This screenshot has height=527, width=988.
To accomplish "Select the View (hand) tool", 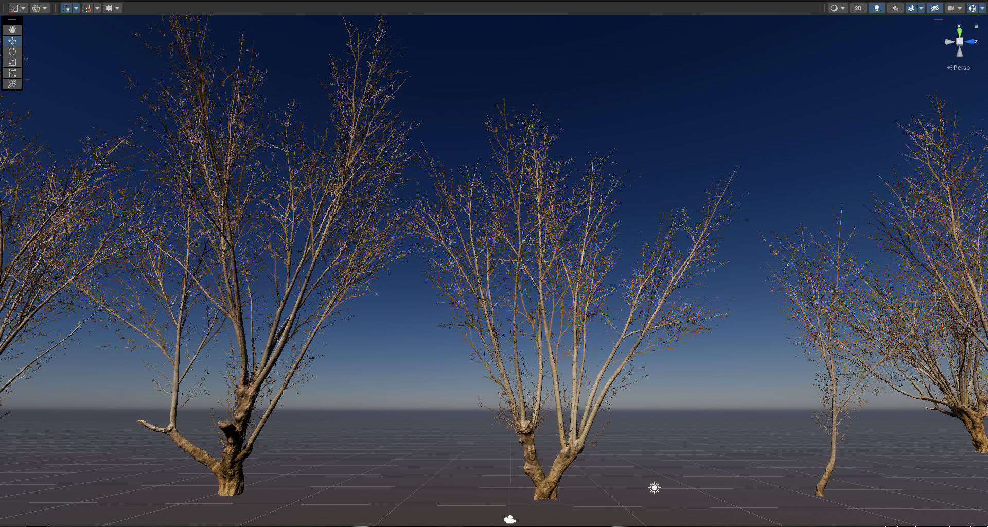I will coord(12,29).
